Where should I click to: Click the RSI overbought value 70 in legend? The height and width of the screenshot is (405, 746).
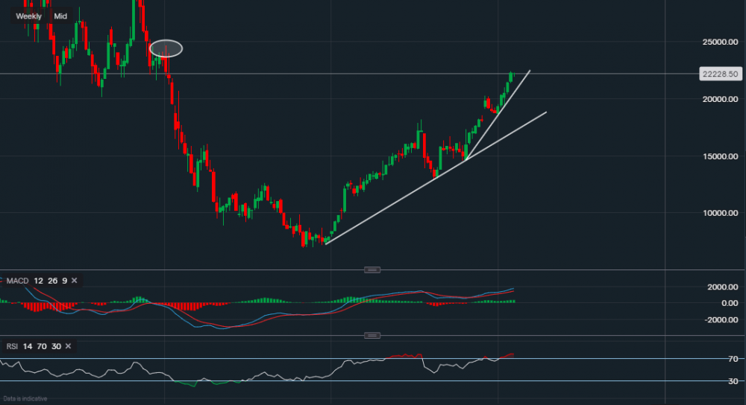42,346
